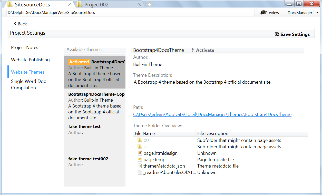
Task: Click Save Settings button
Action: click(292, 34)
